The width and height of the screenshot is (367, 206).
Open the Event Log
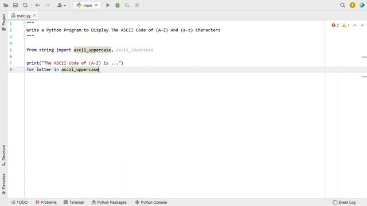pyautogui.click(x=344, y=202)
